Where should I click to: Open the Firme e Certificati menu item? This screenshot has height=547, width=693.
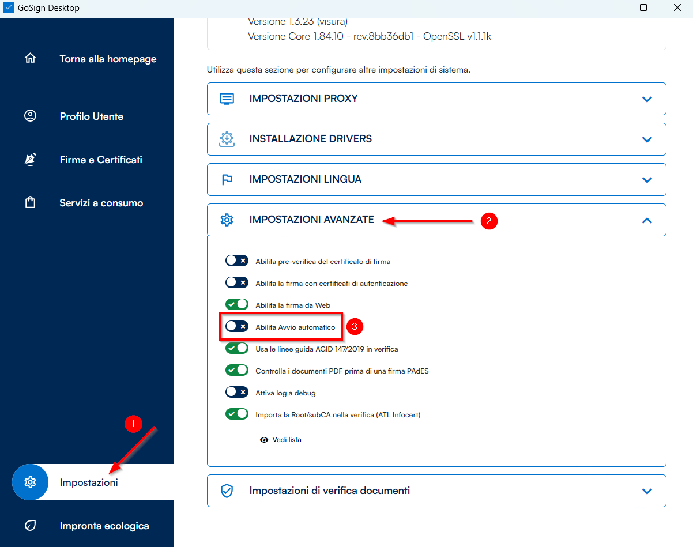click(101, 160)
